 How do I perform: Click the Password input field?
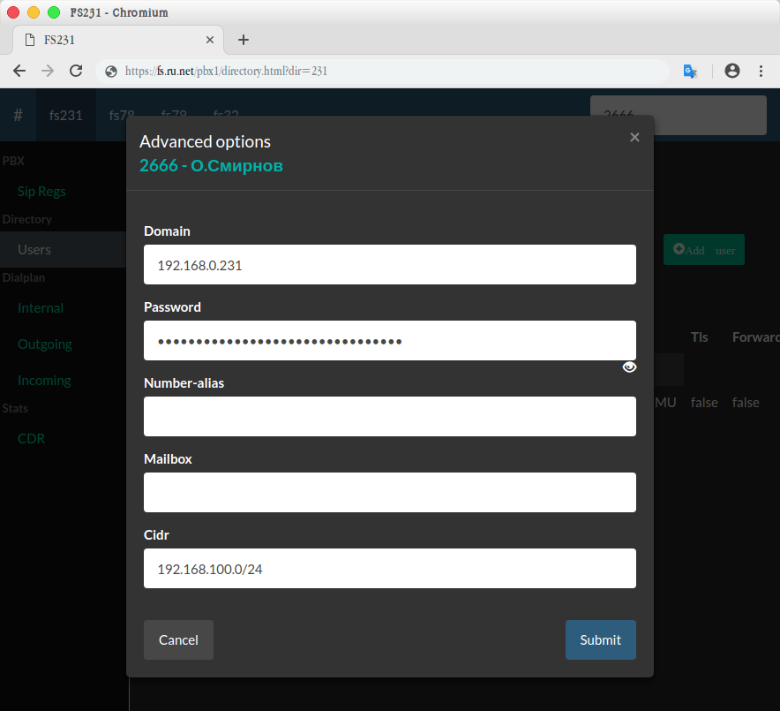[389, 341]
